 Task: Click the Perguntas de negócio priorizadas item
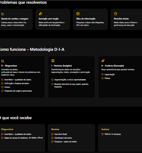point(17,91)
